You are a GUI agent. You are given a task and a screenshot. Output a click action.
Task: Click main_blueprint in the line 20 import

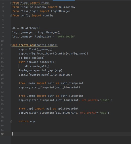coord(72,83)
